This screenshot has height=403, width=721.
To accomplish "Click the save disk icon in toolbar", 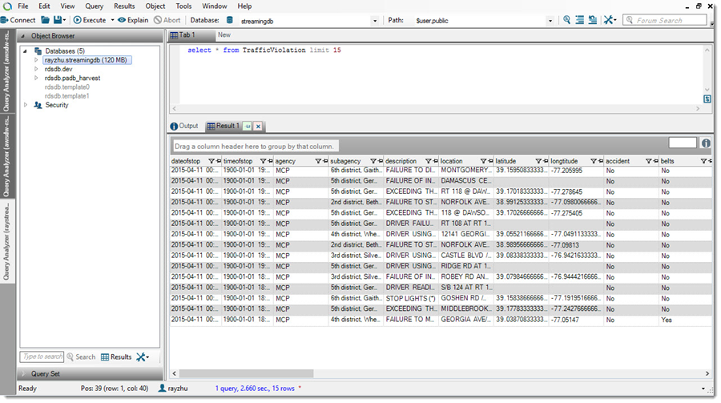I will [58, 19].
